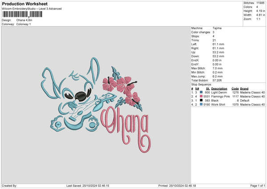Select thread code '1276'
Viewport: 267px width, 189px height.
(235, 92)
